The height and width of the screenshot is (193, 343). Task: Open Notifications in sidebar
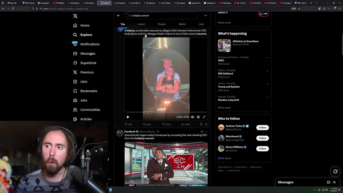tap(86, 44)
